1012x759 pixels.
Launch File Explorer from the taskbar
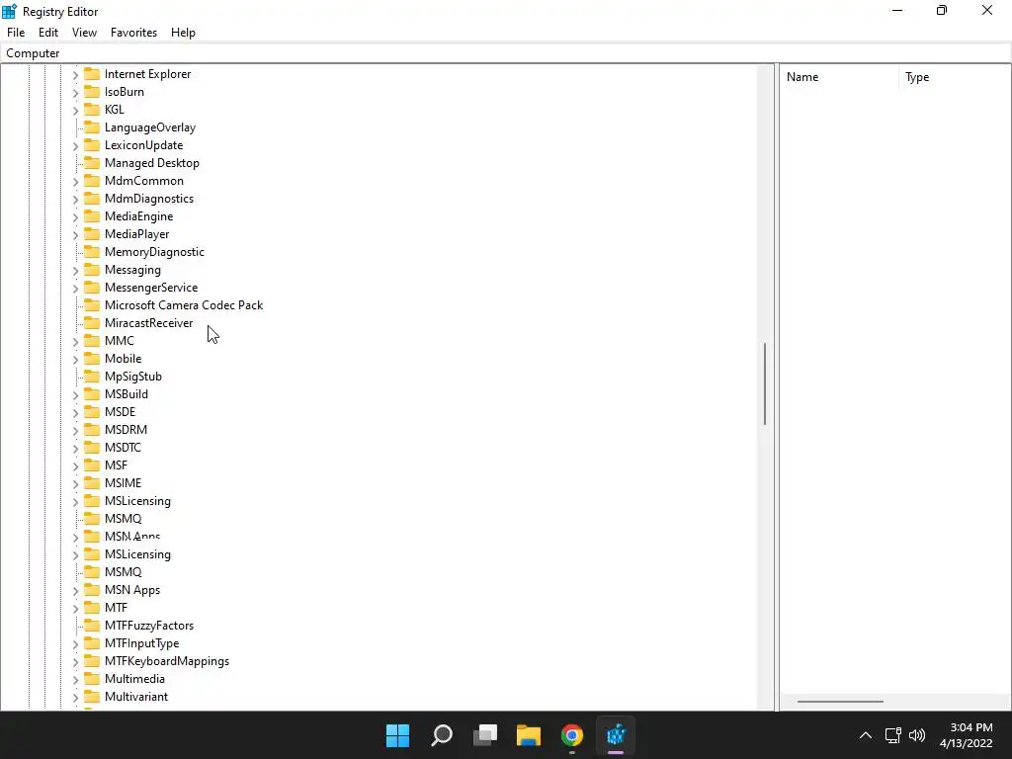click(529, 735)
